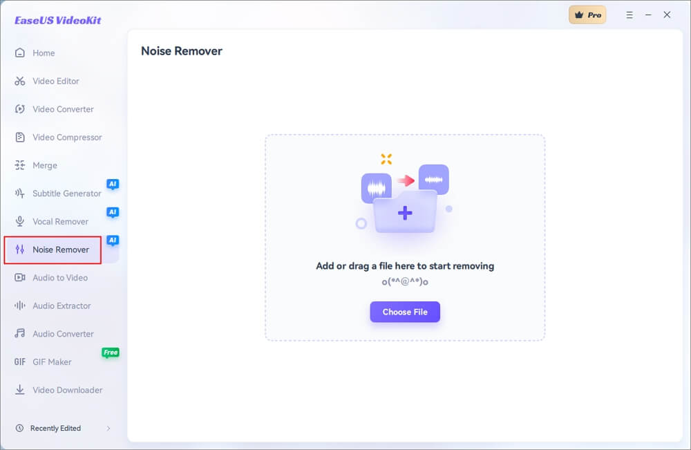
Task: Open the hamburger menu
Action: click(x=630, y=15)
